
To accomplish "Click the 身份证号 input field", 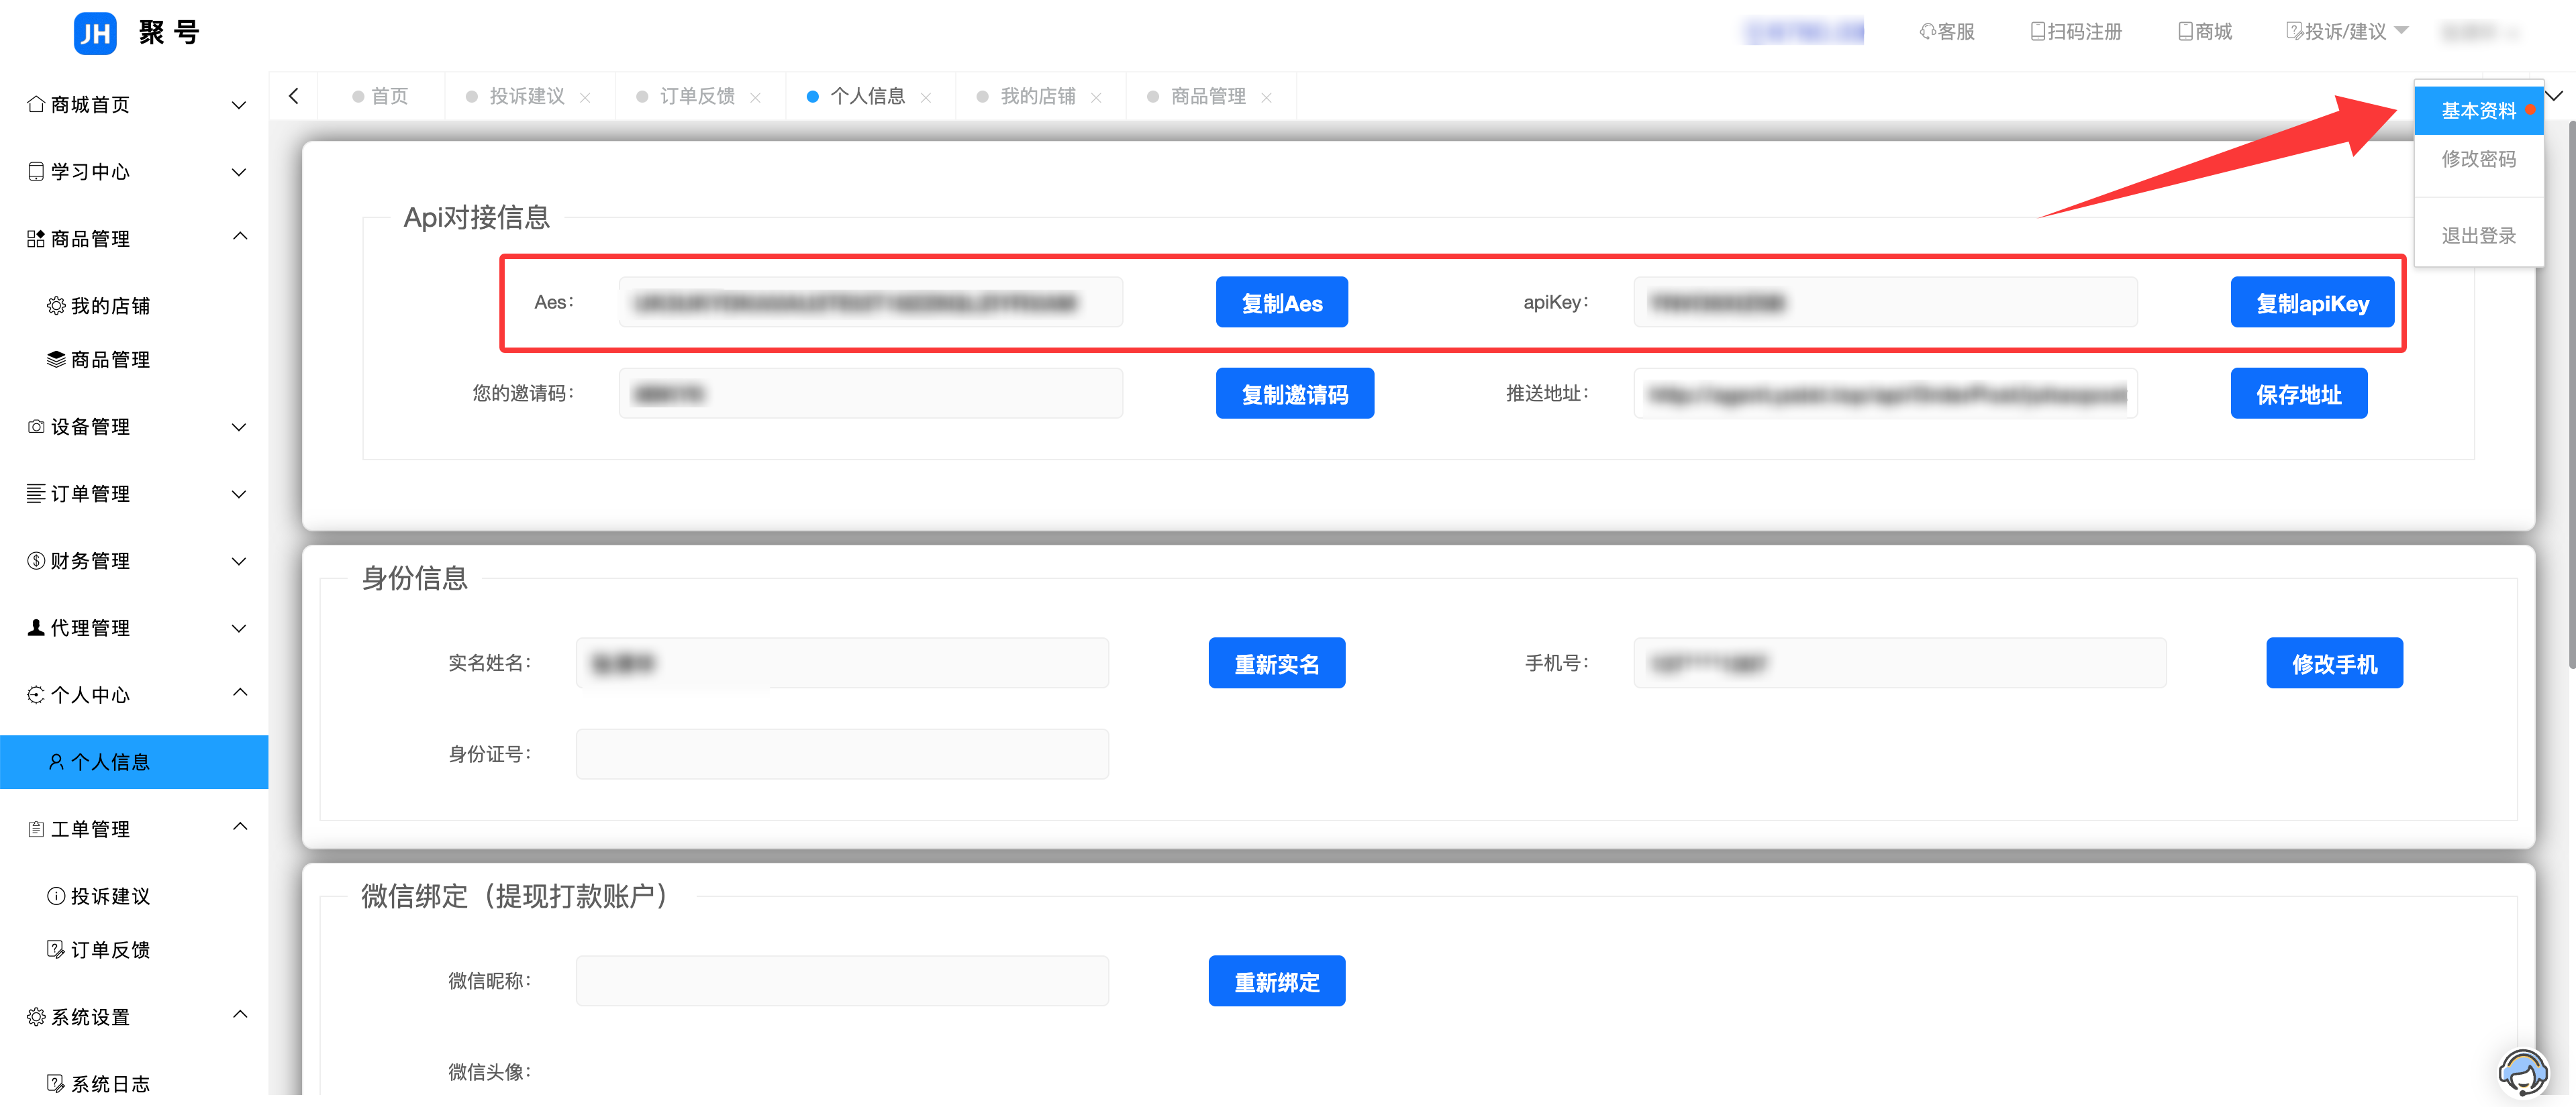I will tap(842, 754).
